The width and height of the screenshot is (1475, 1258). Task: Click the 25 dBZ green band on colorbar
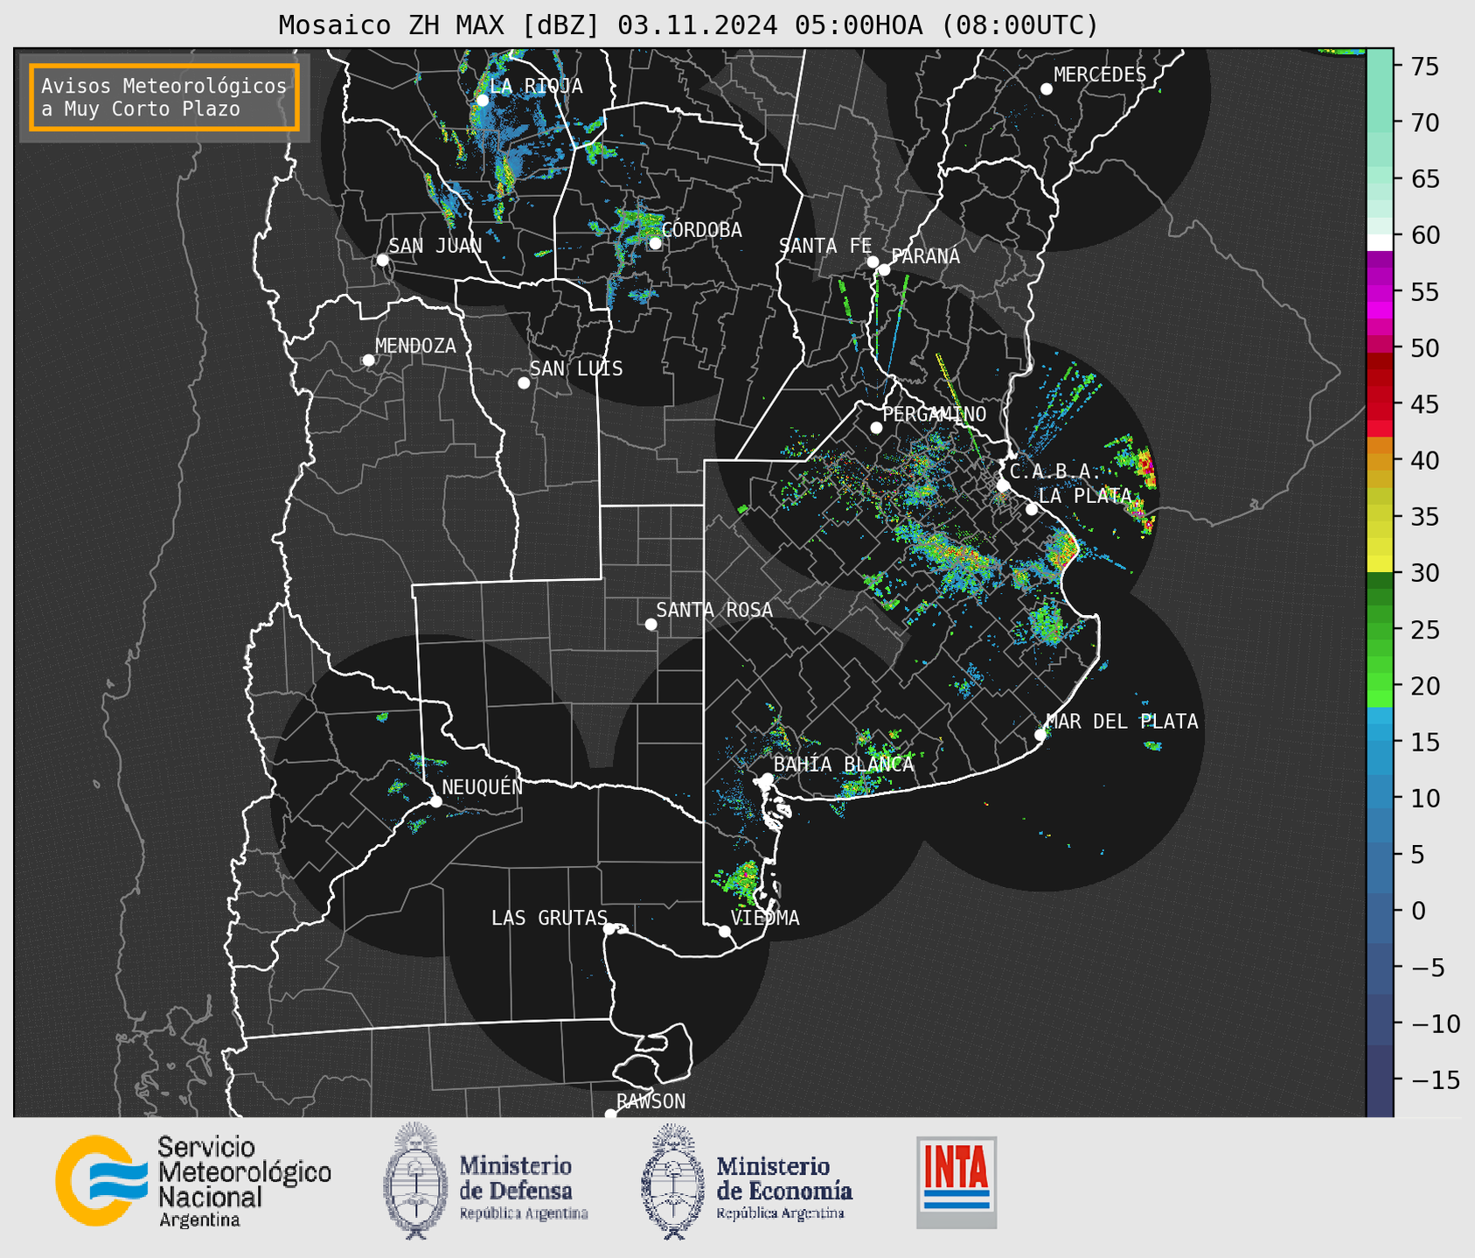(1379, 630)
